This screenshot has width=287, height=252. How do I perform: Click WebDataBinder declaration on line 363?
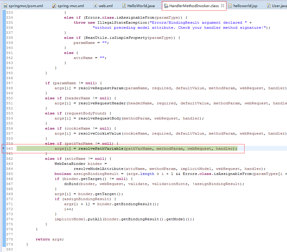[x=70, y=164]
